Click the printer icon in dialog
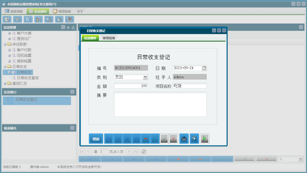307x173 pixels. [x=184, y=139]
